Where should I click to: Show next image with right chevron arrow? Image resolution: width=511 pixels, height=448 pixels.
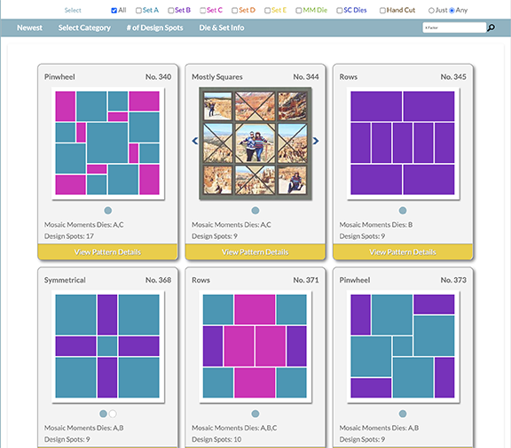tap(316, 141)
